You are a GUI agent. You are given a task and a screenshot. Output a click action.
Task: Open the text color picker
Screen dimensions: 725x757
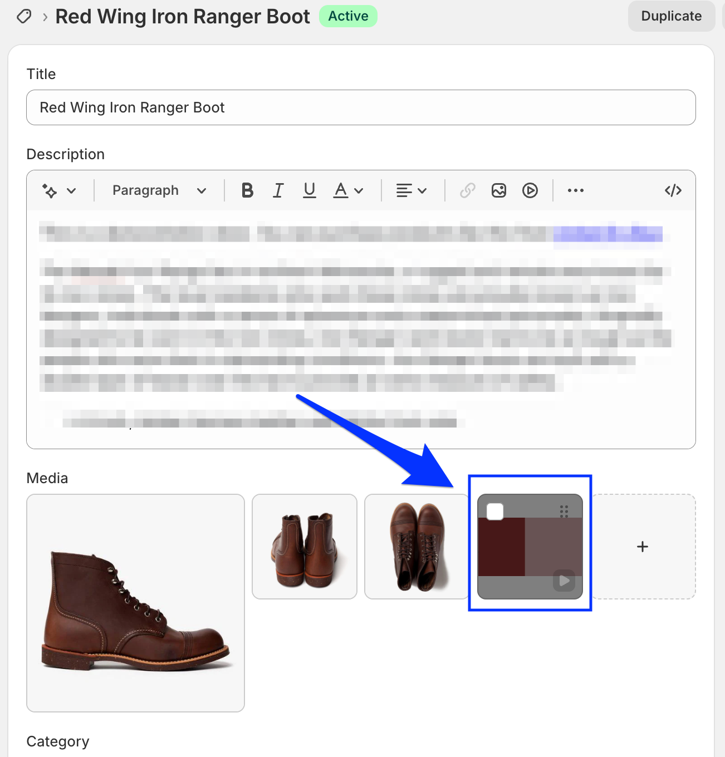341,190
